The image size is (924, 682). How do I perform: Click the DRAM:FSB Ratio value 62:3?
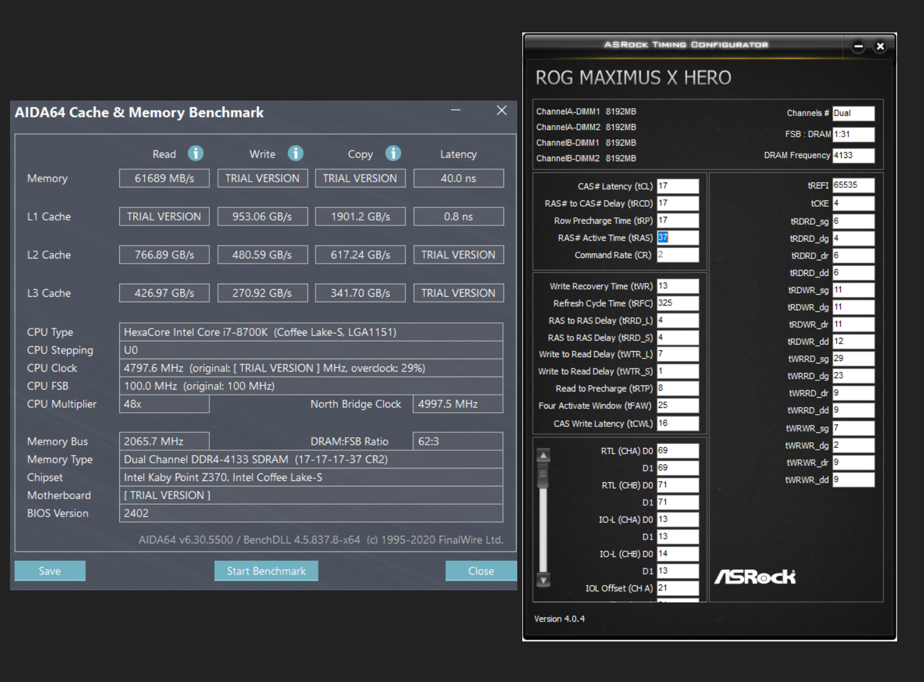(458, 442)
